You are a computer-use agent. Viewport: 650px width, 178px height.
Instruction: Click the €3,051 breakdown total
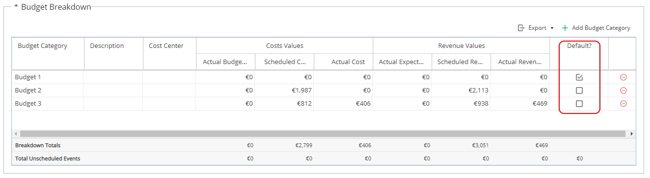click(x=480, y=145)
